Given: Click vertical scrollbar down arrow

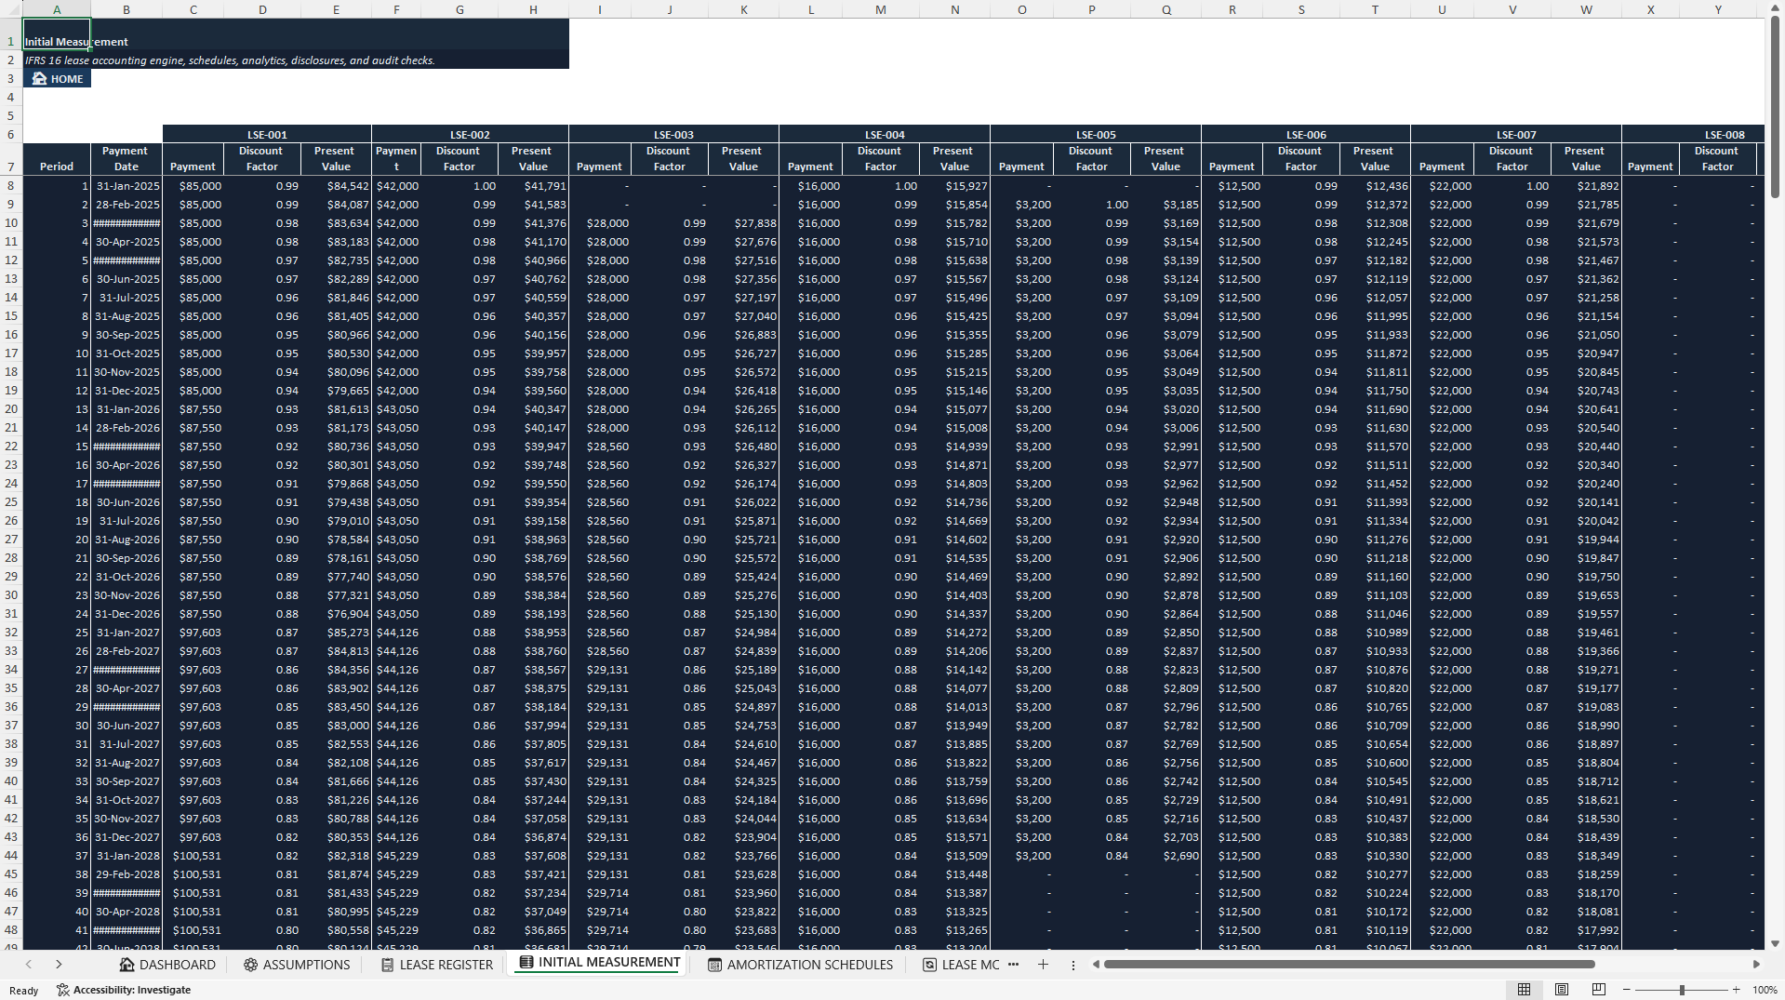Looking at the screenshot, I should tap(1775, 943).
